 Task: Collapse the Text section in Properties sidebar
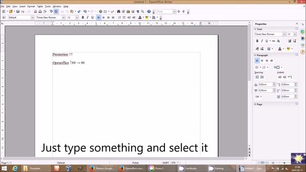click(255, 29)
